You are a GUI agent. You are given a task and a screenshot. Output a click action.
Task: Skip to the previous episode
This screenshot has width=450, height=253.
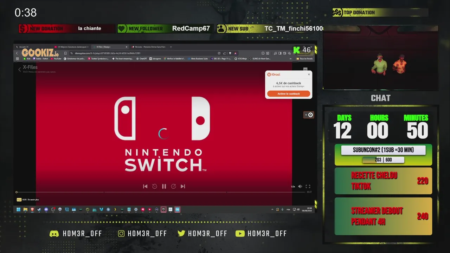click(145, 186)
